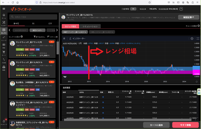Open Firefox application menu
Image resolution: width=201 pixels, height=129 pixels.
197,2
